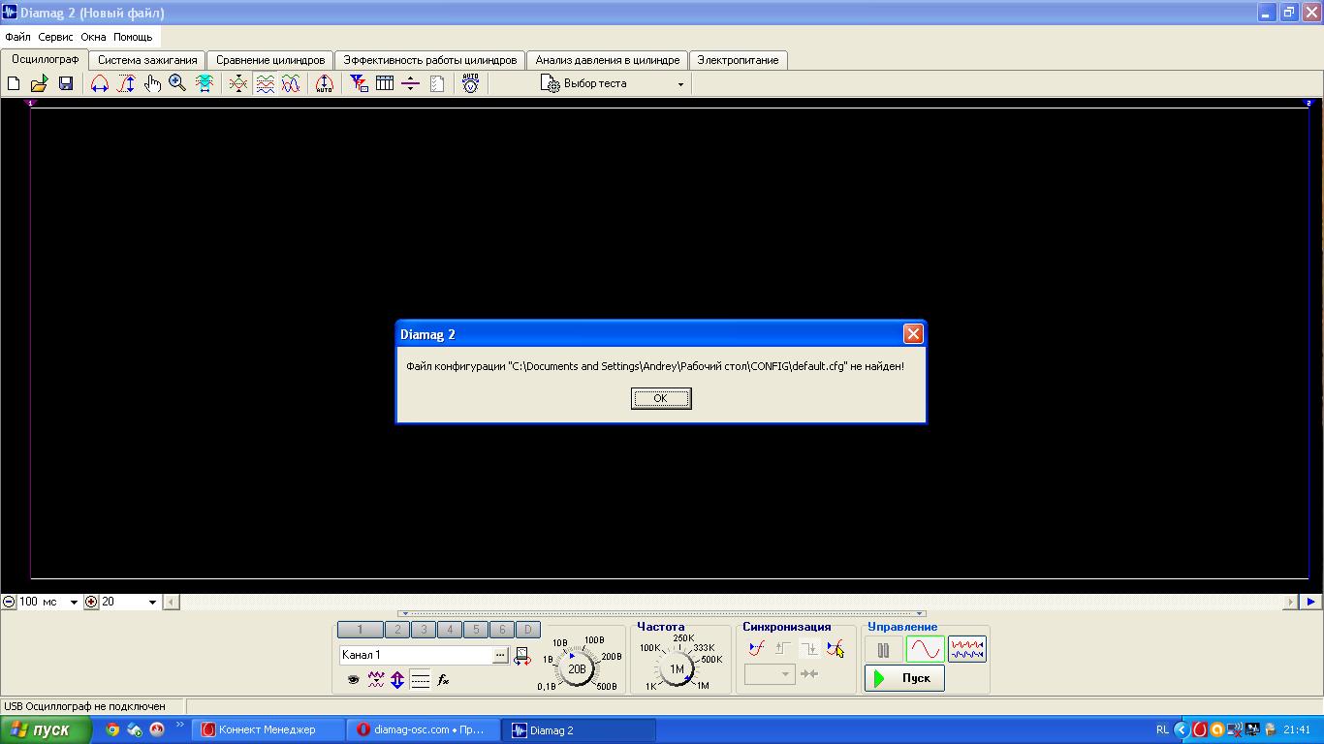Create a new file from the toolbar
1324x744 pixels.
[x=14, y=84]
